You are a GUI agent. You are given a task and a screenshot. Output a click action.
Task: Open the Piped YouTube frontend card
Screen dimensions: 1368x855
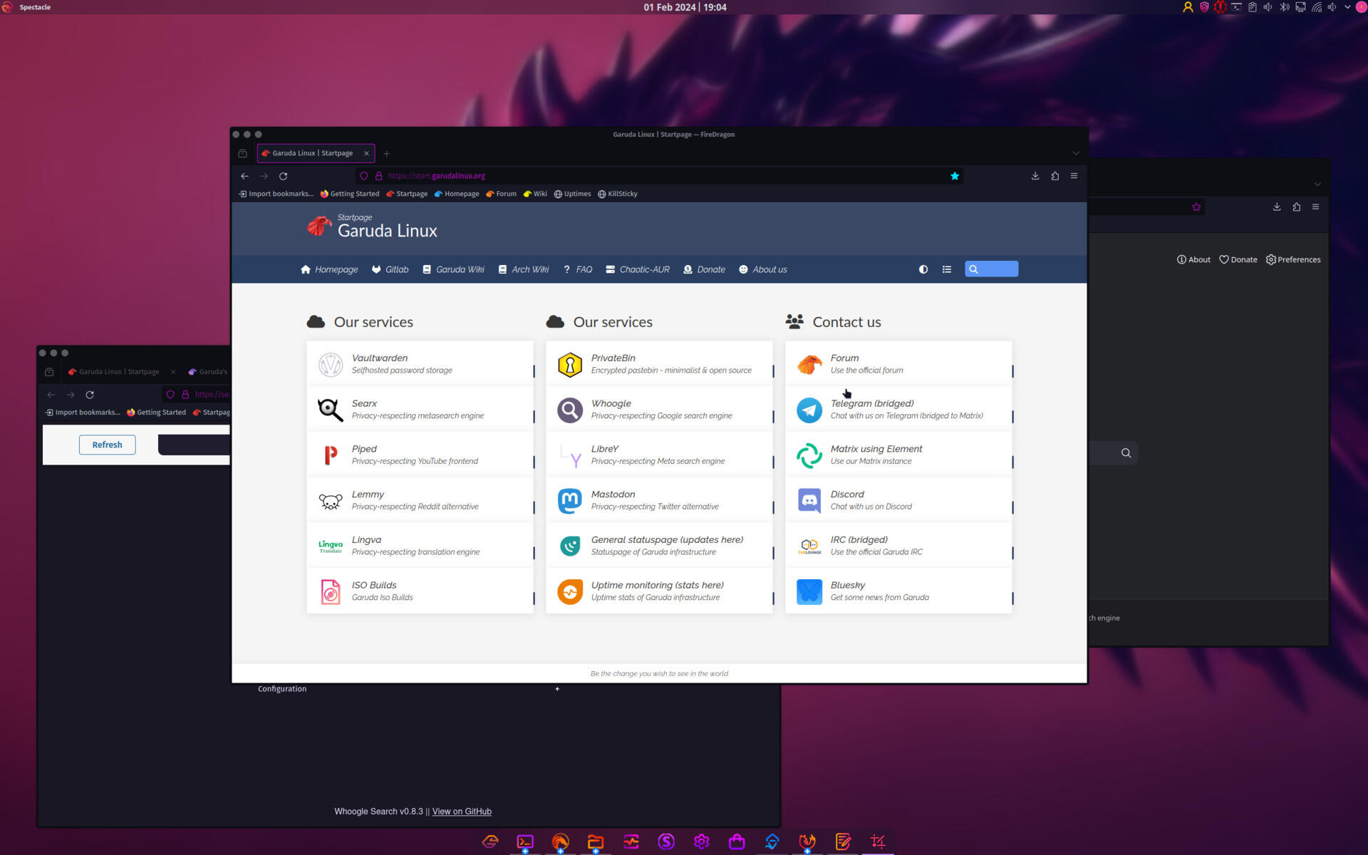(x=420, y=455)
